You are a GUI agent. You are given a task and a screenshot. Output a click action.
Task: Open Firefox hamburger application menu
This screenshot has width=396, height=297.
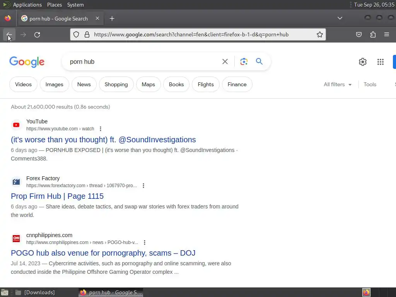pyautogui.click(x=387, y=34)
